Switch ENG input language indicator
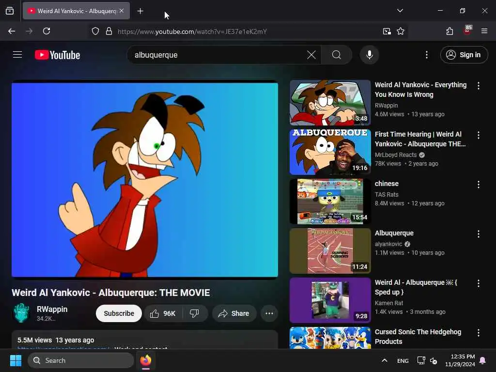The image size is (496, 372). (x=403, y=360)
